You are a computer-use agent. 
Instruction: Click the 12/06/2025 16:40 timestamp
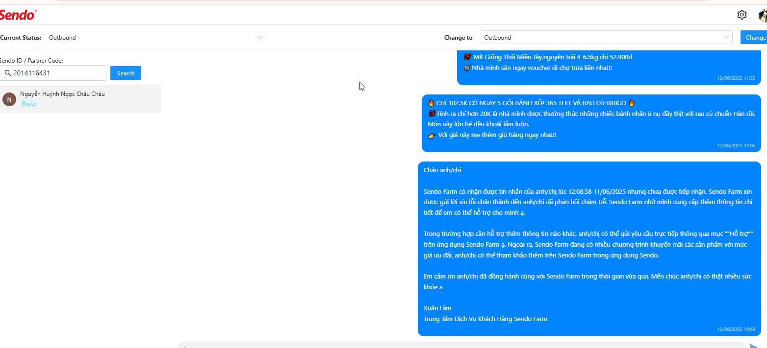click(736, 329)
